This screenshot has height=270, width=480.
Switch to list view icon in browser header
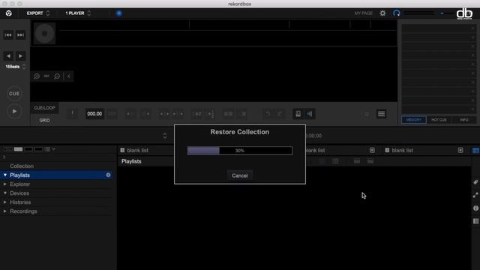pos(335,161)
